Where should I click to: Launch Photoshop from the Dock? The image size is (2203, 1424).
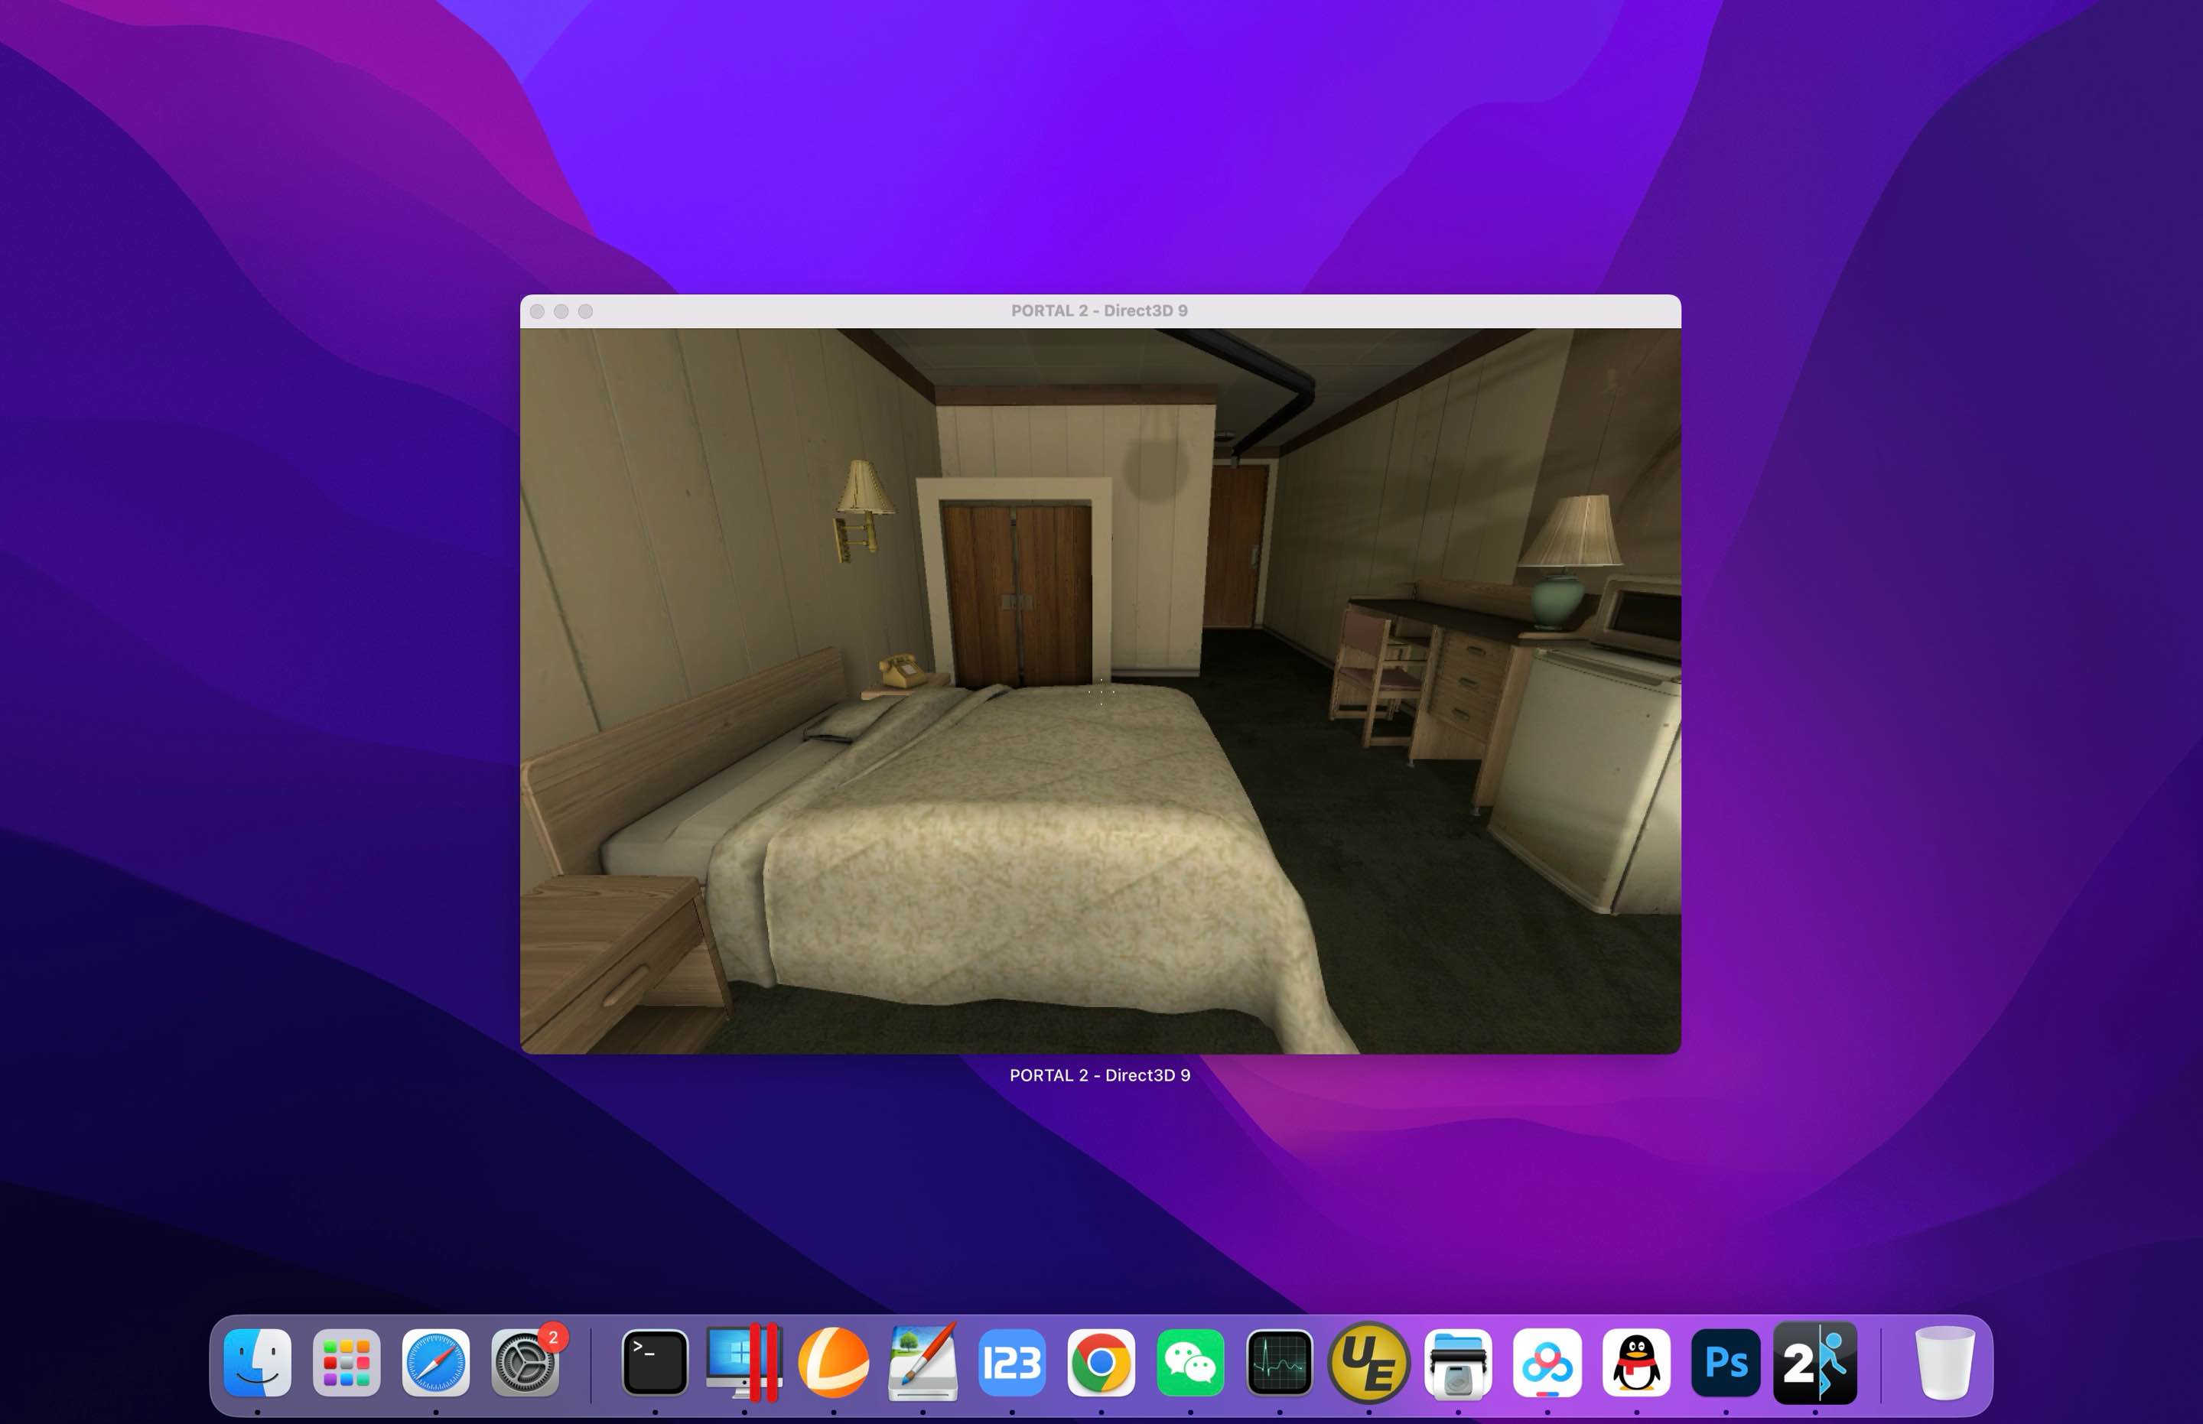point(1726,1362)
